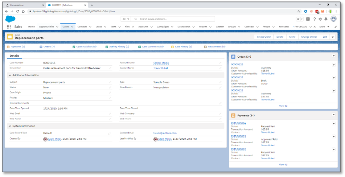Screen dimensions: 345x177
Task: Show more case actions dropdown arrow
Action: click(333, 37)
